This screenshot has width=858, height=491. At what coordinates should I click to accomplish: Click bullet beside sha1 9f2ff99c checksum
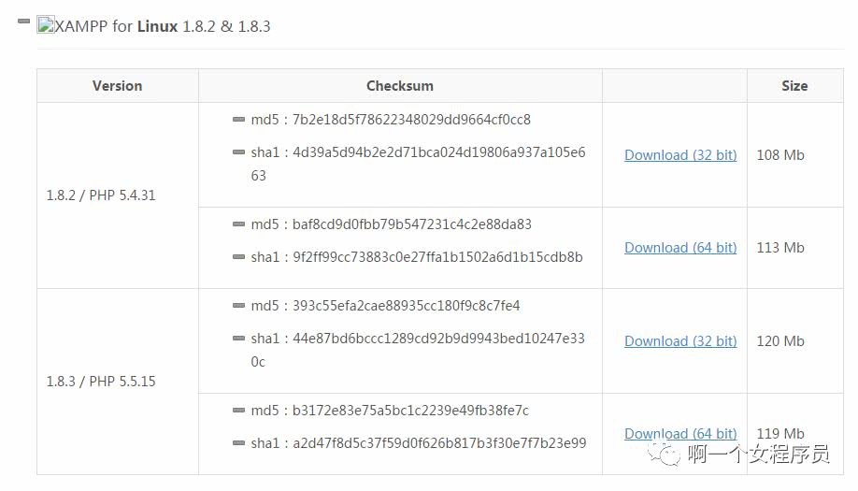[x=238, y=256]
